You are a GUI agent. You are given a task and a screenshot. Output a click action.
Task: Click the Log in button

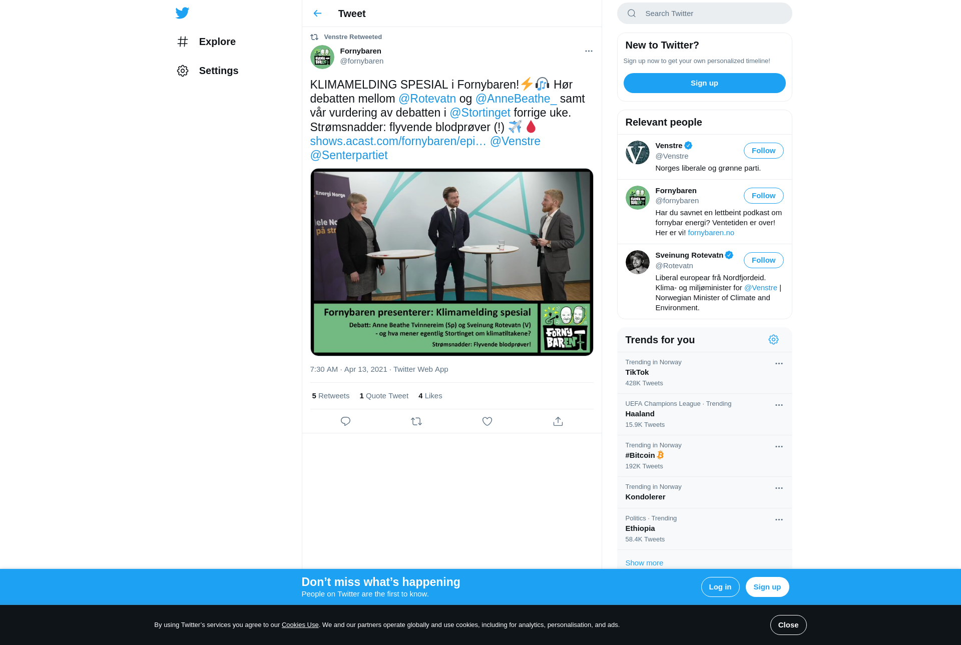pyautogui.click(x=720, y=587)
